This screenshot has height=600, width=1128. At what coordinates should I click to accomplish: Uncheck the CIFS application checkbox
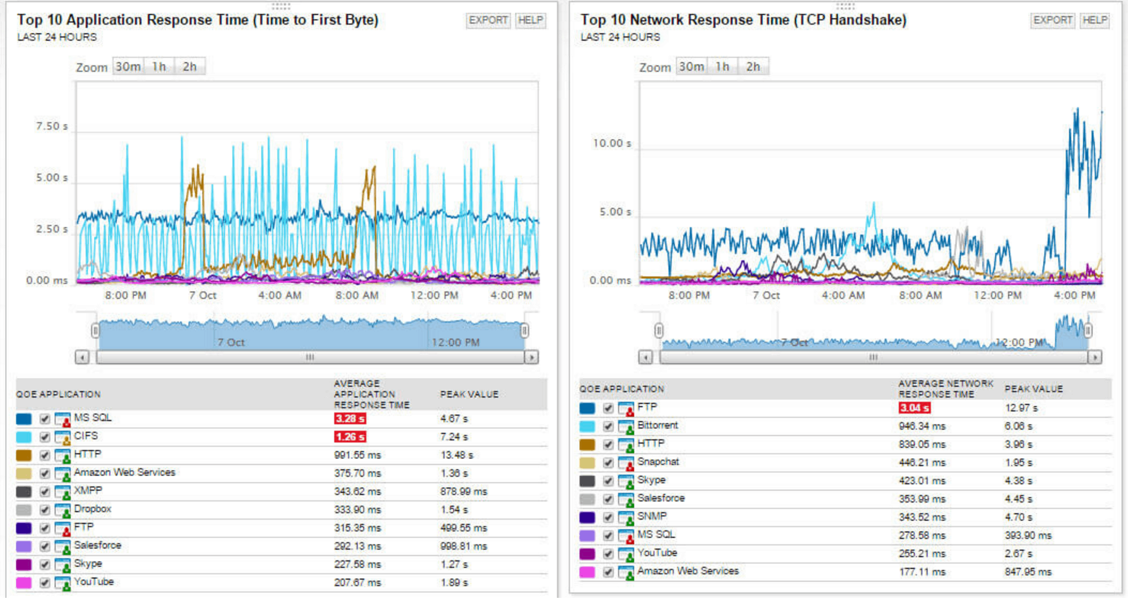point(44,436)
